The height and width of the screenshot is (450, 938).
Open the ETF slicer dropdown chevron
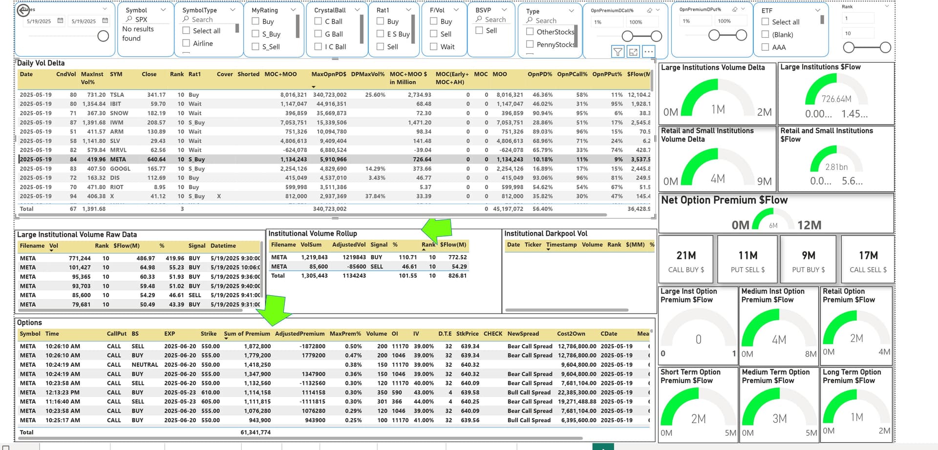pyautogui.click(x=818, y=10)
